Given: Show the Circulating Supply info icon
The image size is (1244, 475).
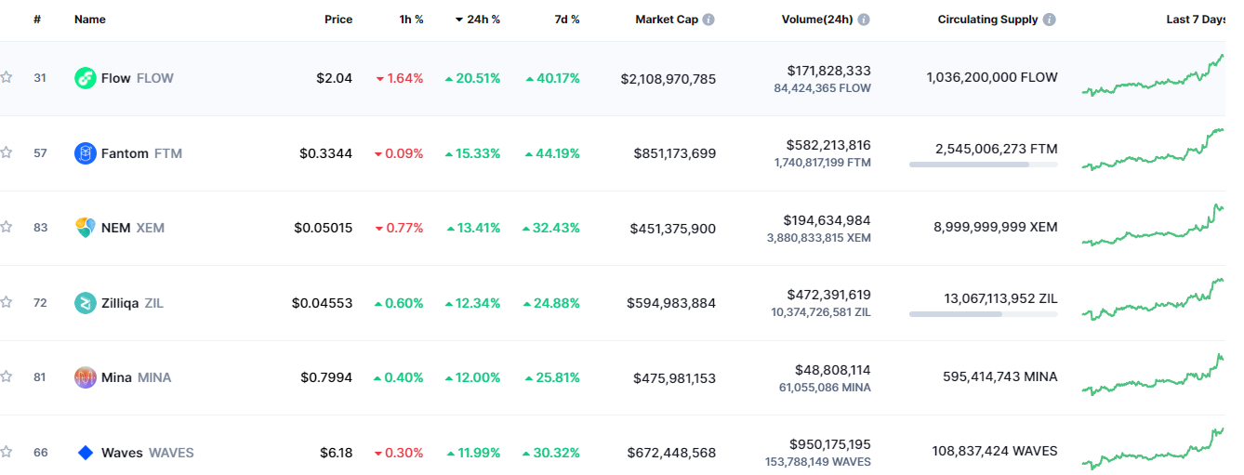Looking at the screenshot, I should coord(1049,20).
